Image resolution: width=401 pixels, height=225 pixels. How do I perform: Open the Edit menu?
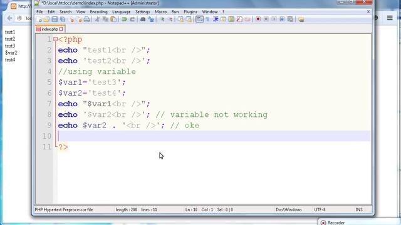click(x=51, y=12)
